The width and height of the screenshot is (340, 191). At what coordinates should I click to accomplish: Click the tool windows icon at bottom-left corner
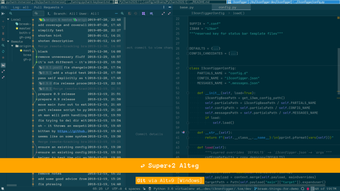tap(3, 189)
